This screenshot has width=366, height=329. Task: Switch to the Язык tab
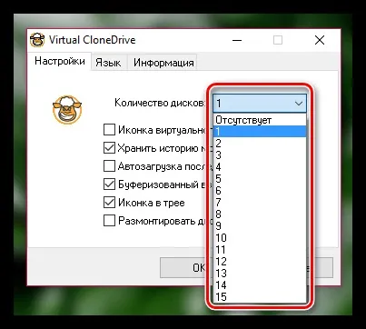click(x=108, y=63)
